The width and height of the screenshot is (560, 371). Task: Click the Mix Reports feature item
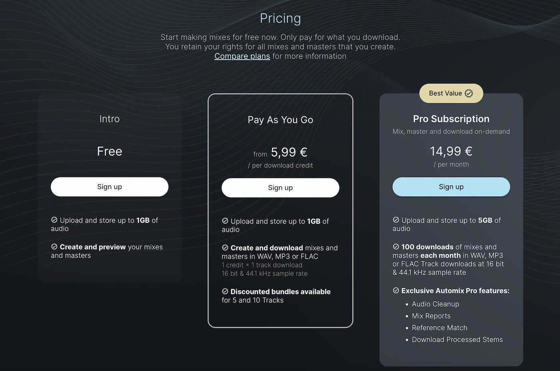431,316
